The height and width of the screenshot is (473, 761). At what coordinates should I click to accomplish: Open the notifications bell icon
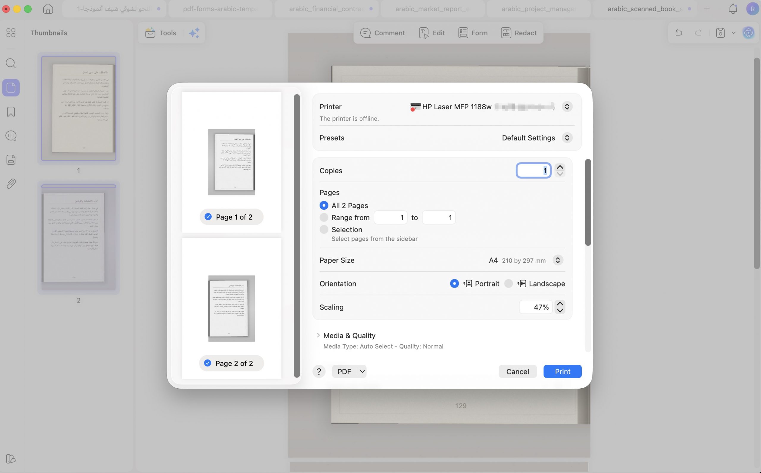pyautogui.click(x=733, y=9)
